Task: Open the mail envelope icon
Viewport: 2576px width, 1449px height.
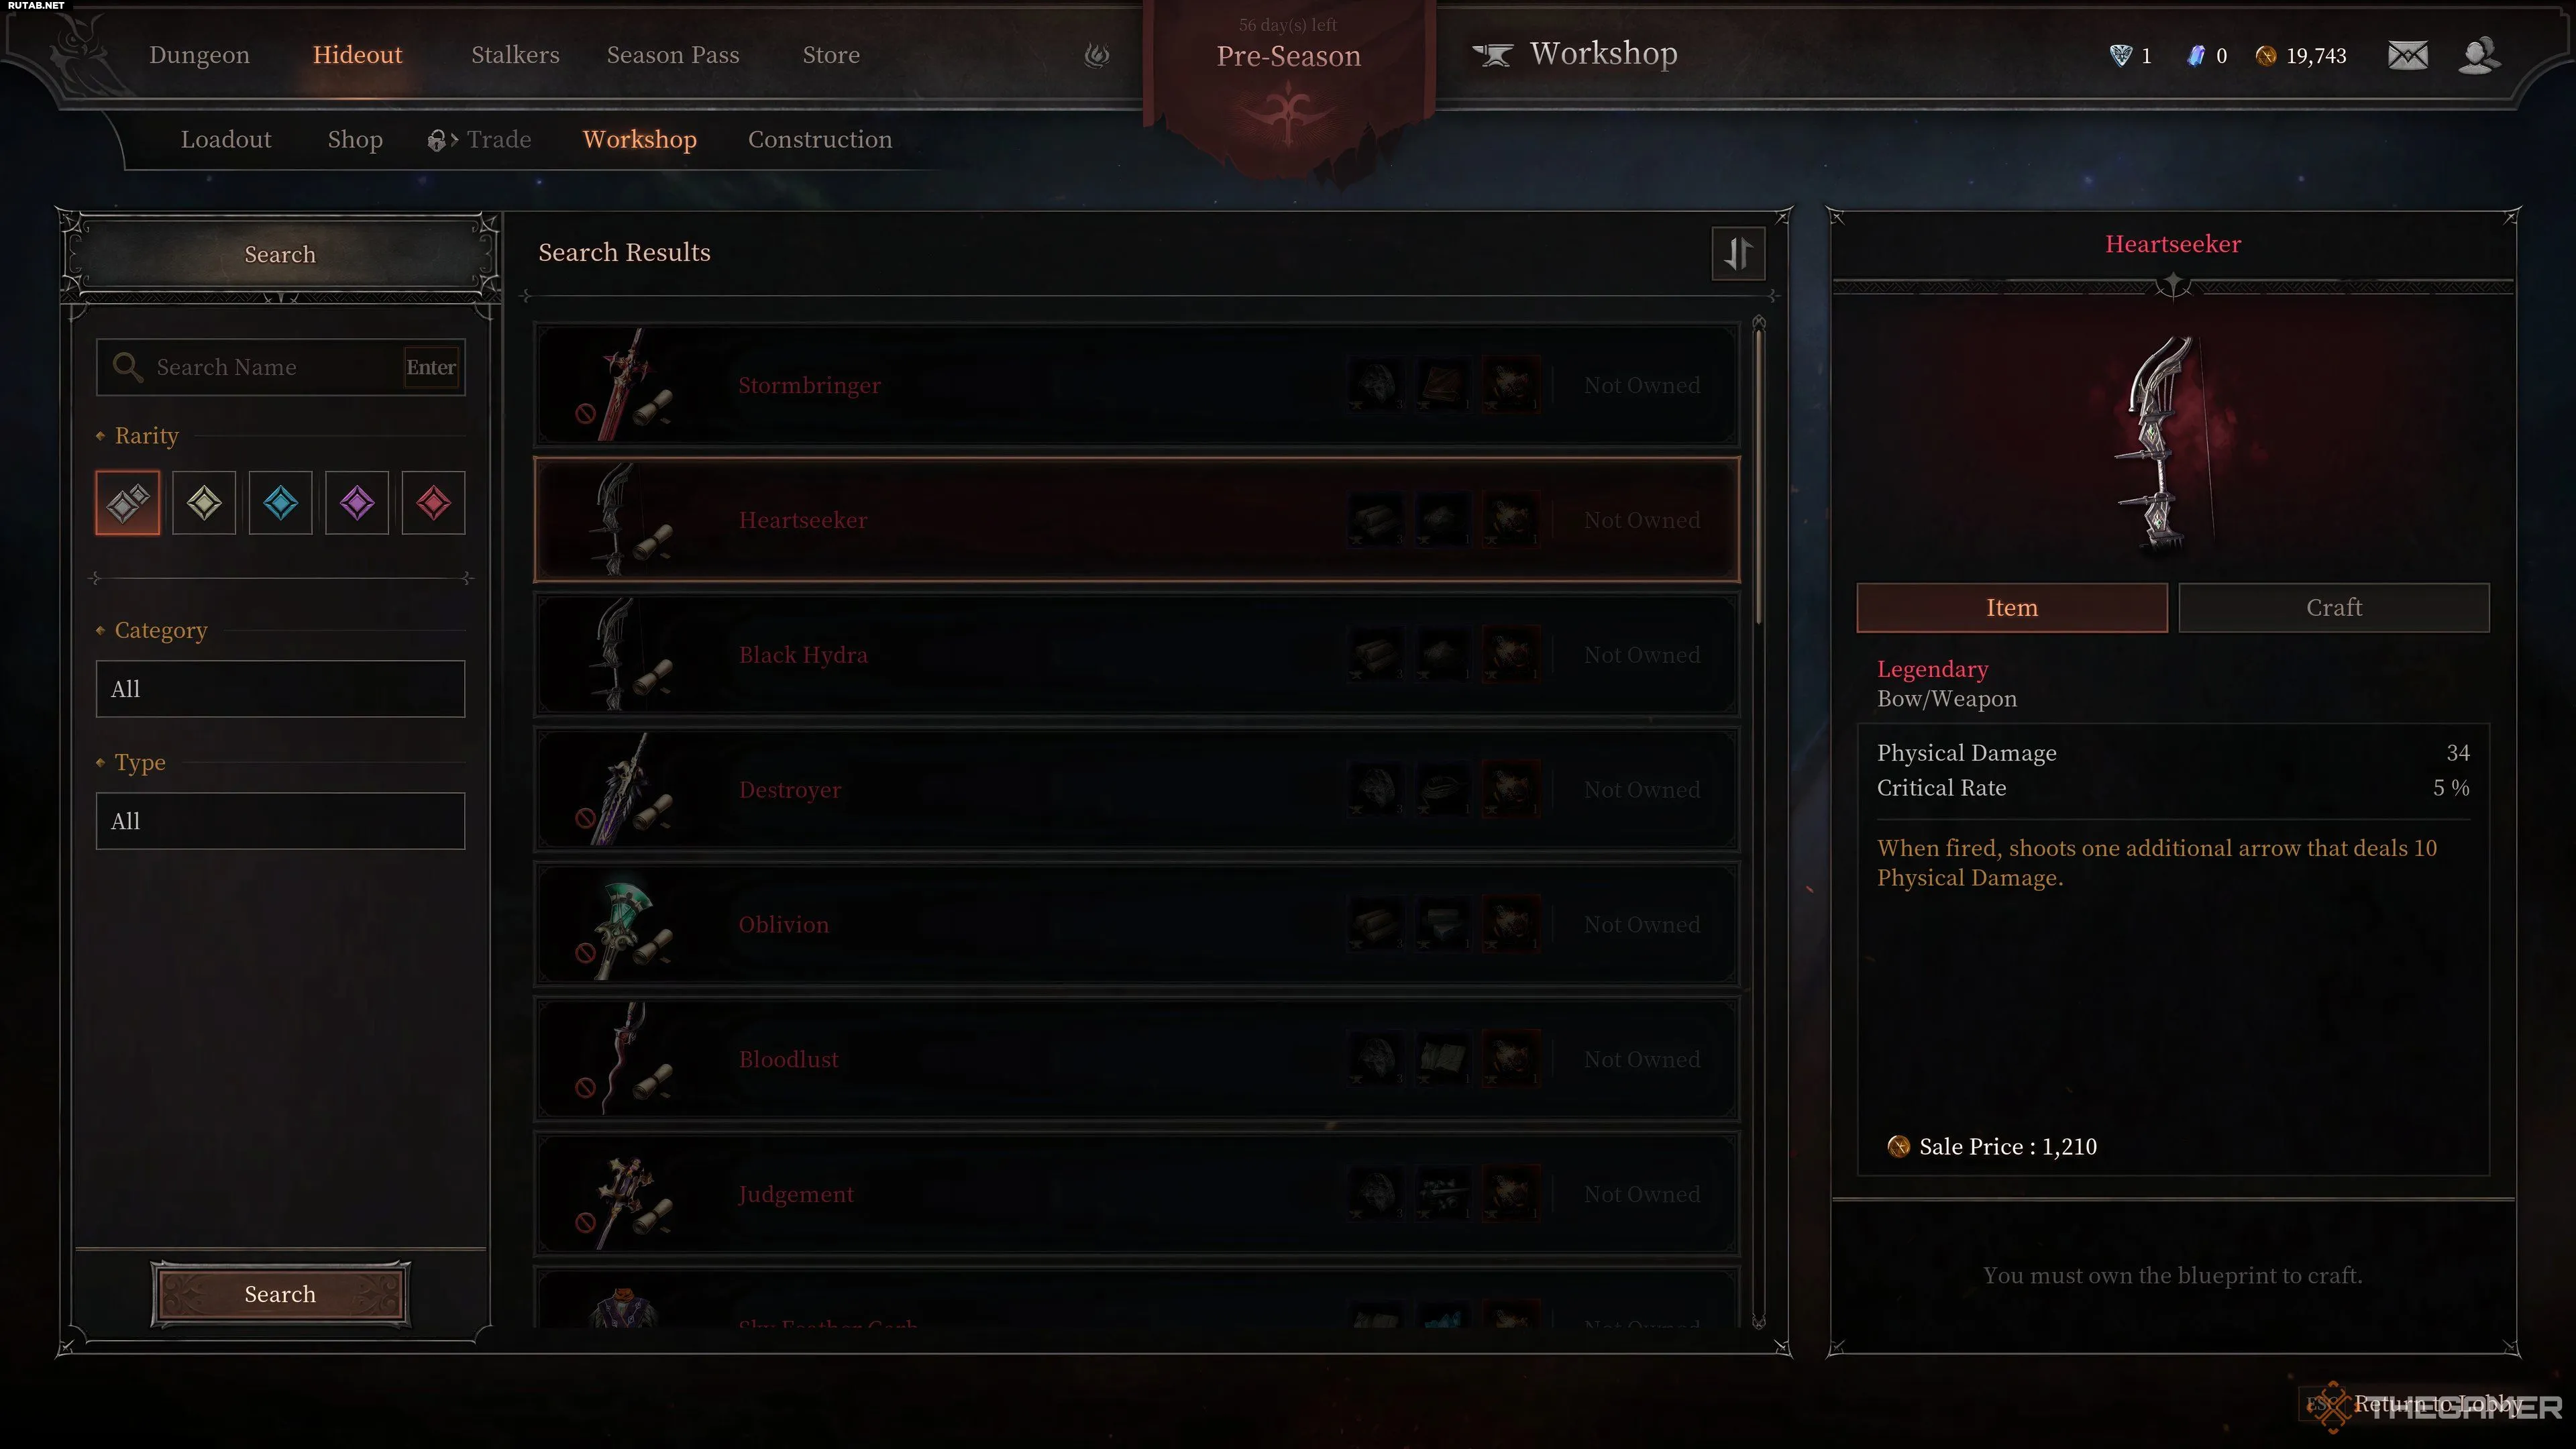Action: (2407, 55)
